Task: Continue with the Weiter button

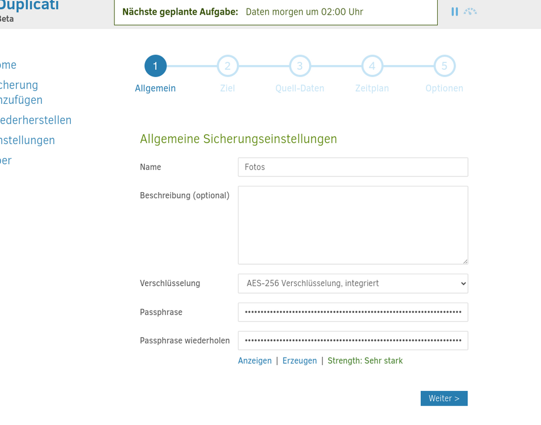Action: coord(444,398)
